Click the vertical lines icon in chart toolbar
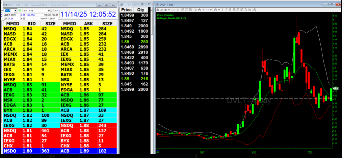342x158 pixels. click(x=178, y=10)
